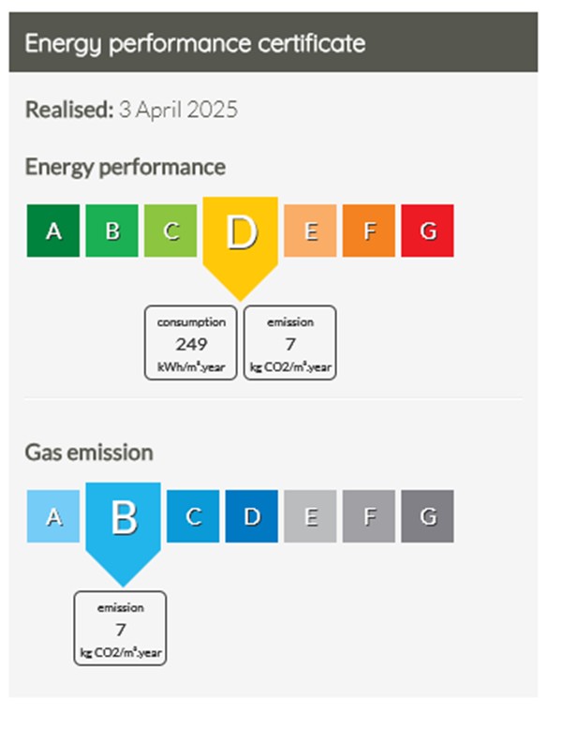Click the Energy performance certificate header
Viewport: 562px width, 729px height.
pos(274,42)
